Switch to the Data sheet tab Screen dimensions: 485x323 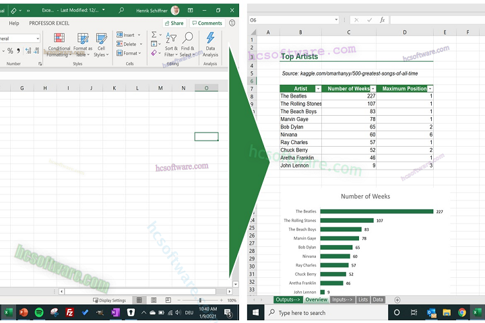378,299
